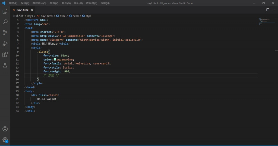The width and height of the screenshot is (278, 146).
Task: Place cursor on Hello World! text
Action: [46, 99]
